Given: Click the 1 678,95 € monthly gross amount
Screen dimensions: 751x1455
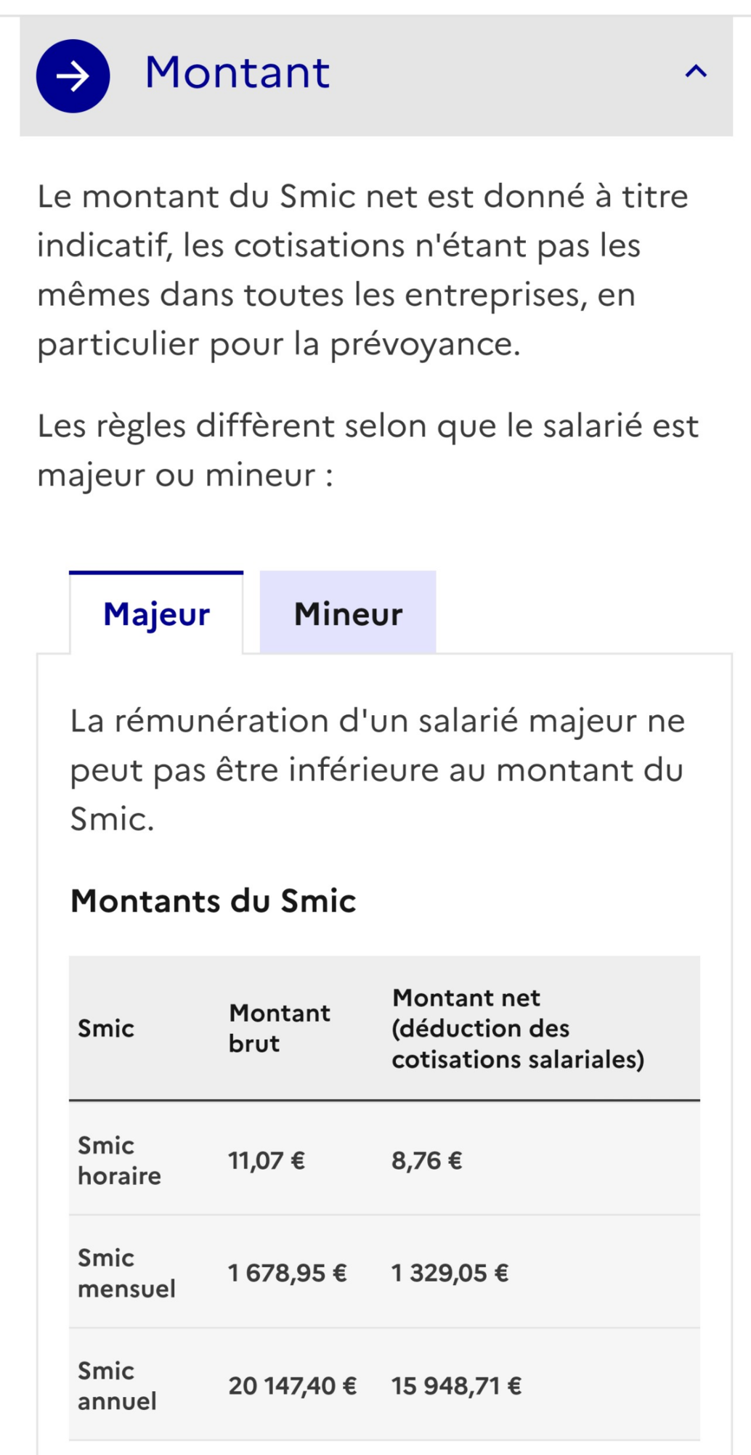Looking at the screenshot, I should [288, 1273].
